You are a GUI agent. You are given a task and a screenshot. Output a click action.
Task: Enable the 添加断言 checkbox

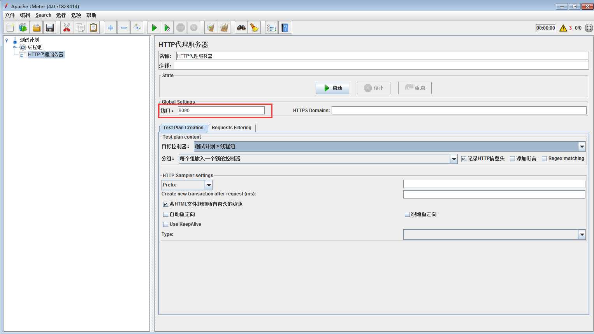513,158
